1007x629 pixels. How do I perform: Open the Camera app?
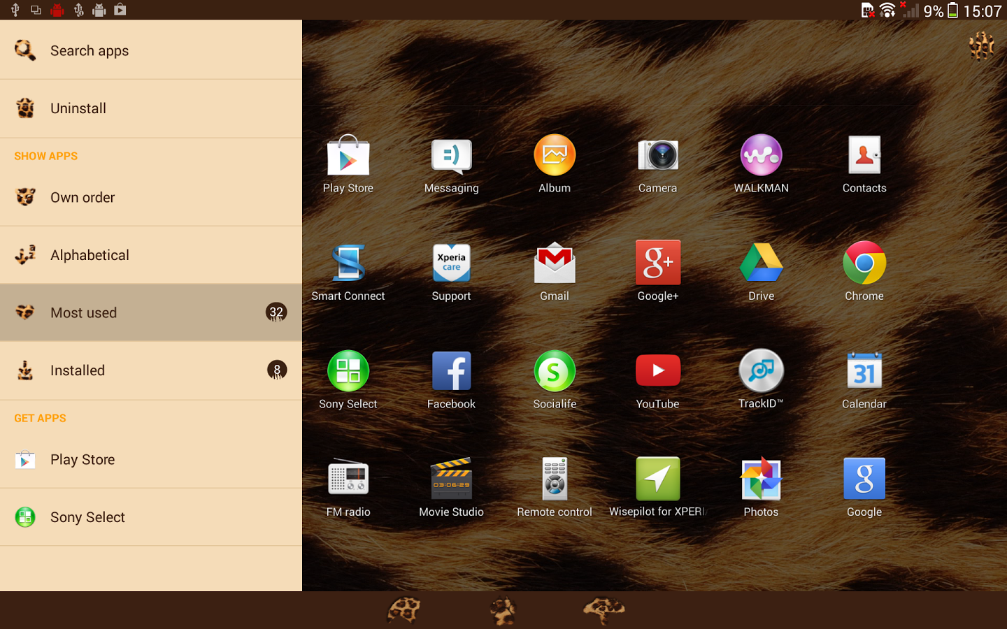pyautogui.click(x=657, y=164)
